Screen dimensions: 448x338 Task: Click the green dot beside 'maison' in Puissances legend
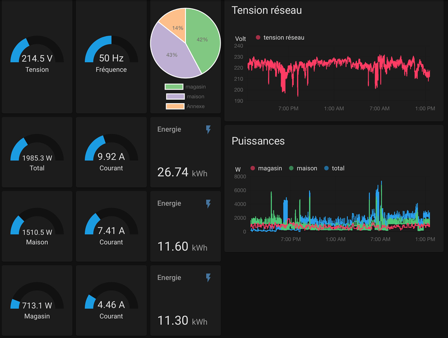[x=291, y=168]
